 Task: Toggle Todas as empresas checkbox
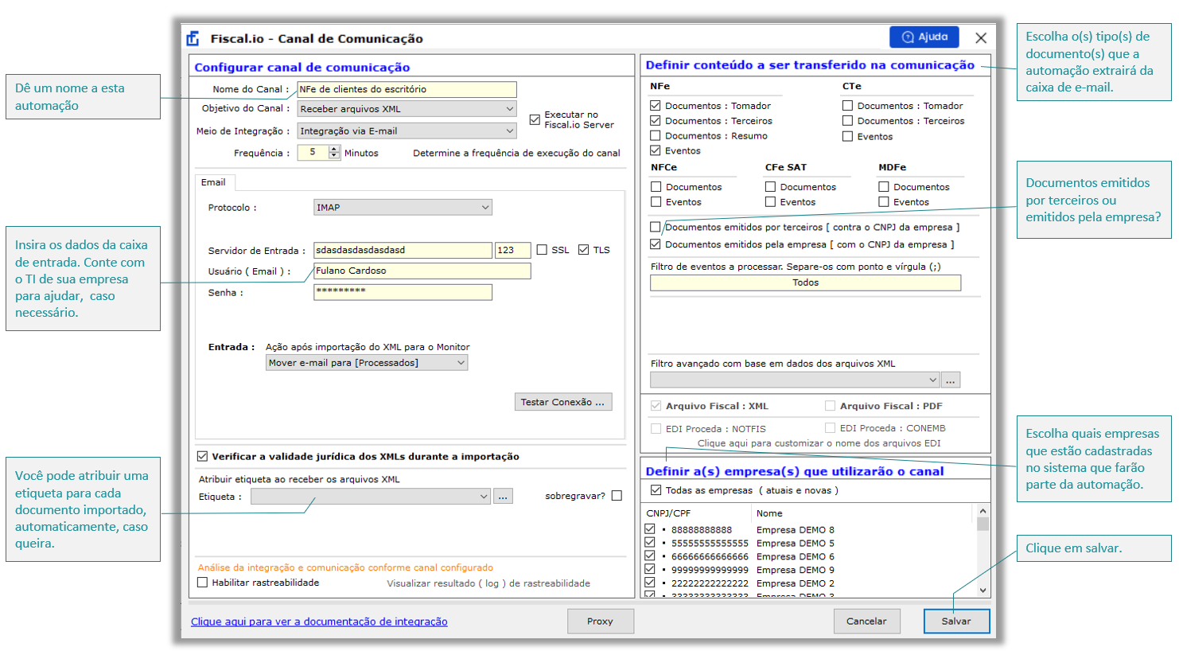pos(656,489)
